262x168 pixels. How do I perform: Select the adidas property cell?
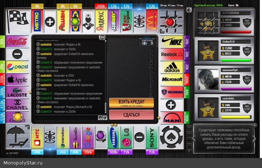[172, 67]
